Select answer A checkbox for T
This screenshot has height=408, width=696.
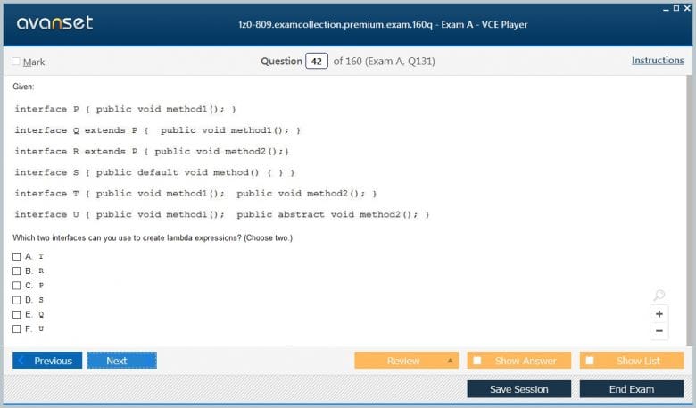[16, 256]
